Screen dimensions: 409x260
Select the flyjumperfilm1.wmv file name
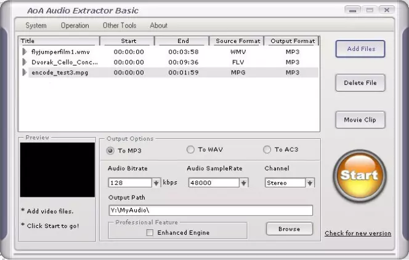60,52
